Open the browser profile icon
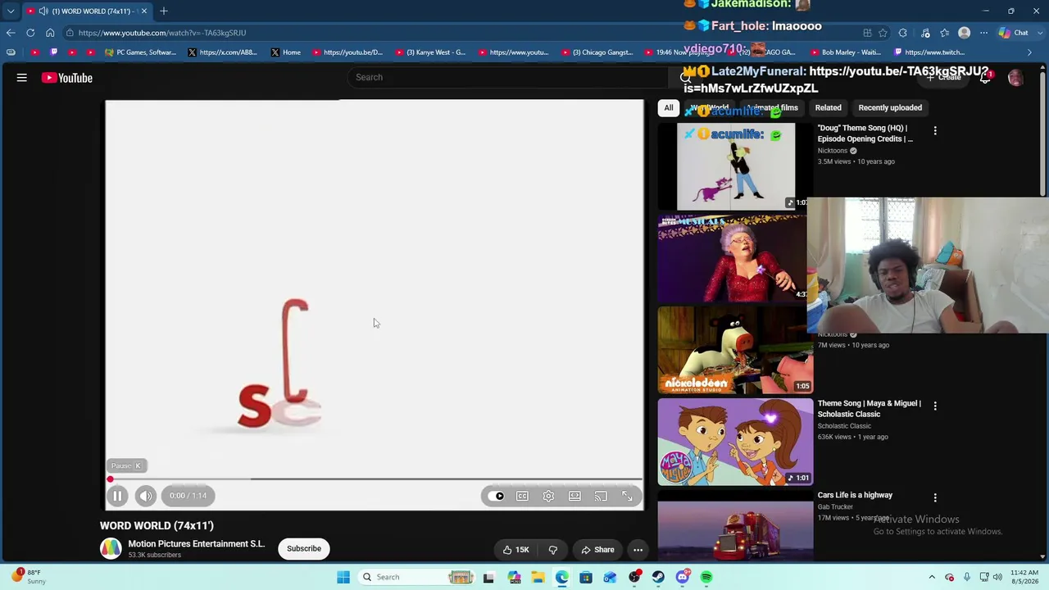This screenshot has width=1049, height=590. pyautogui.click(x=964, y=33)
